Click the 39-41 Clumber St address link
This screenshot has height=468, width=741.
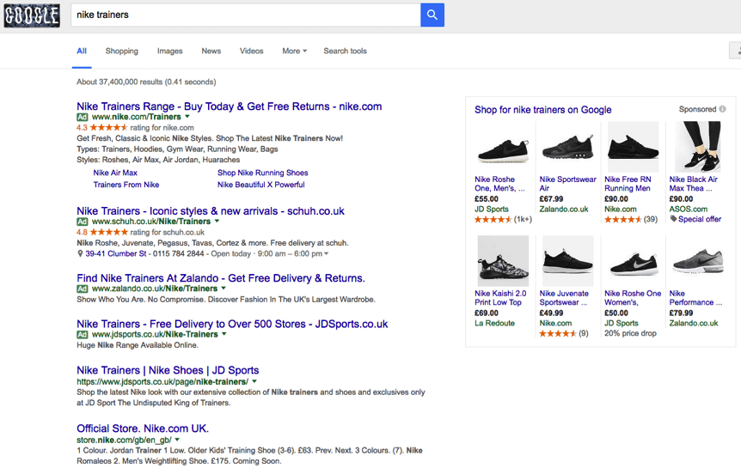pyautogui.click(x=116, y=253)
